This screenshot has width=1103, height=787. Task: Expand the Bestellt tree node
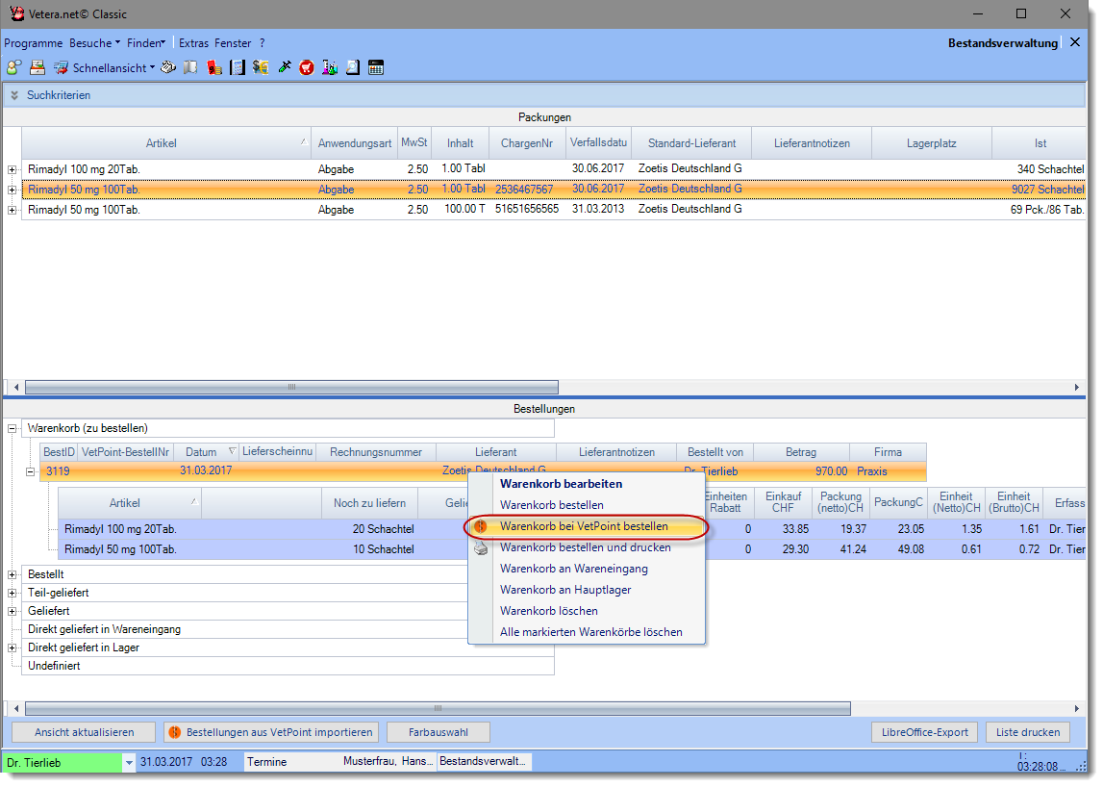click(13, 574)
